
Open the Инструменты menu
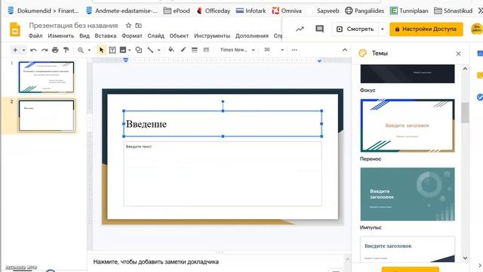(x=212, y=36)
